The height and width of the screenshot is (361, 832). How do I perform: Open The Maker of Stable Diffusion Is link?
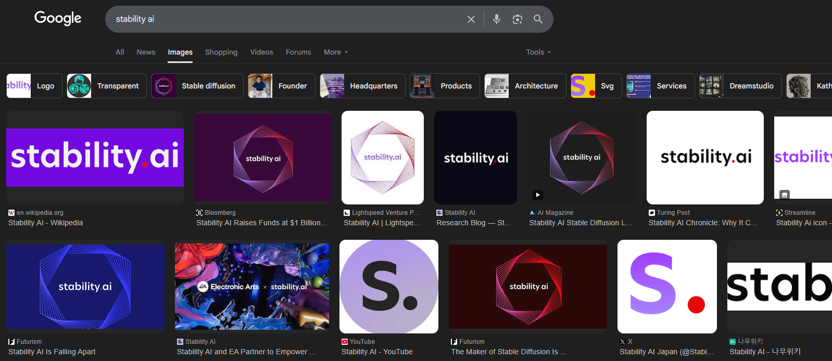tap(509, 352)
